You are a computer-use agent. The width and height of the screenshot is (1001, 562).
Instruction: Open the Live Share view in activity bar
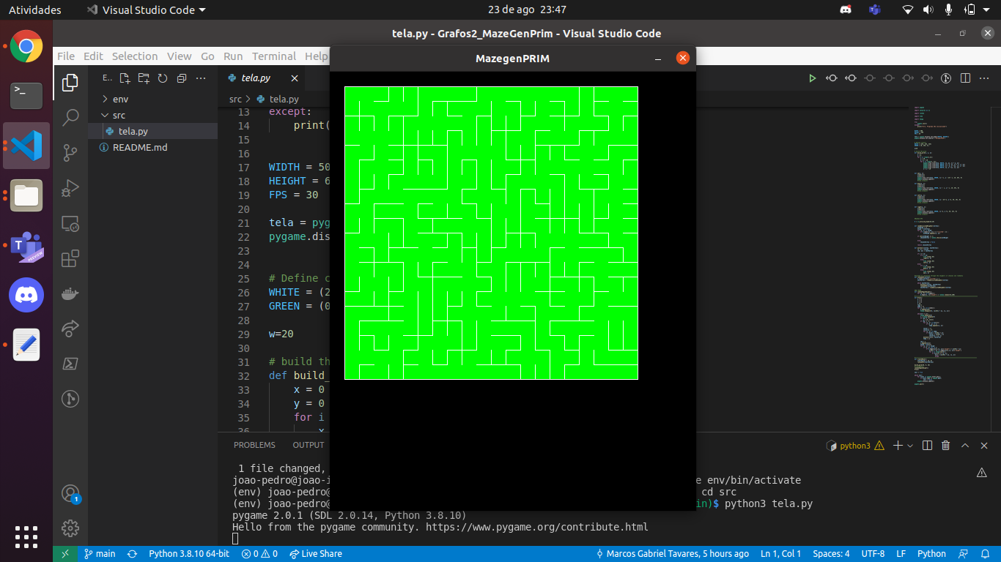[x=70, y=328]
